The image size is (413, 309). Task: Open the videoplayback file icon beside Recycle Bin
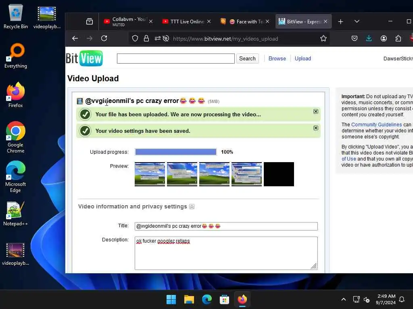[x=47, y=16]
